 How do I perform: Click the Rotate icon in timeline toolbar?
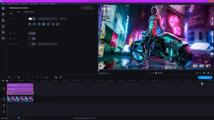click(x=33, y=77)
